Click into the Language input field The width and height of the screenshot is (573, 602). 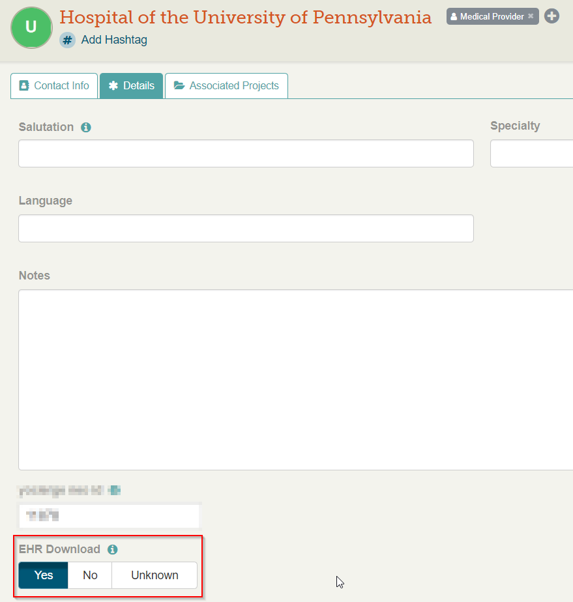coord(246,229)
